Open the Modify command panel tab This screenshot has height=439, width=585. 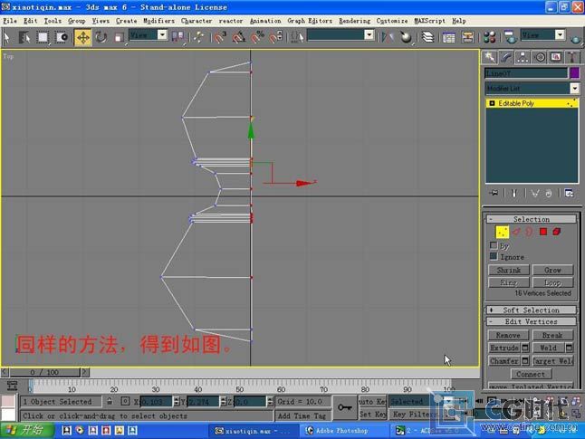506,57
